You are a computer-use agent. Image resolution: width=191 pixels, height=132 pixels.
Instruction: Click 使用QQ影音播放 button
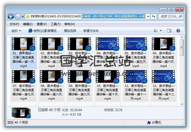click(42, 31)
